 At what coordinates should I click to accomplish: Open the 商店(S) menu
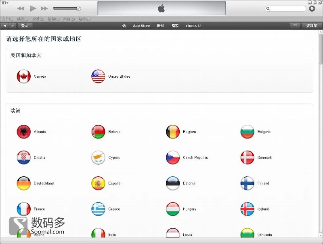[69, 19]
